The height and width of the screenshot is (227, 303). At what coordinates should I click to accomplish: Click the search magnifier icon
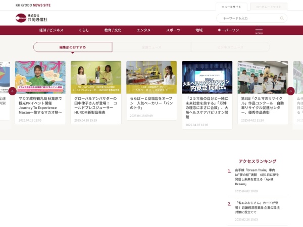pyautogui.click(x=282, y=18)
